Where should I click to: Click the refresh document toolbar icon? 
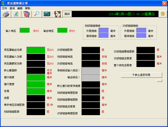point(16,14)
